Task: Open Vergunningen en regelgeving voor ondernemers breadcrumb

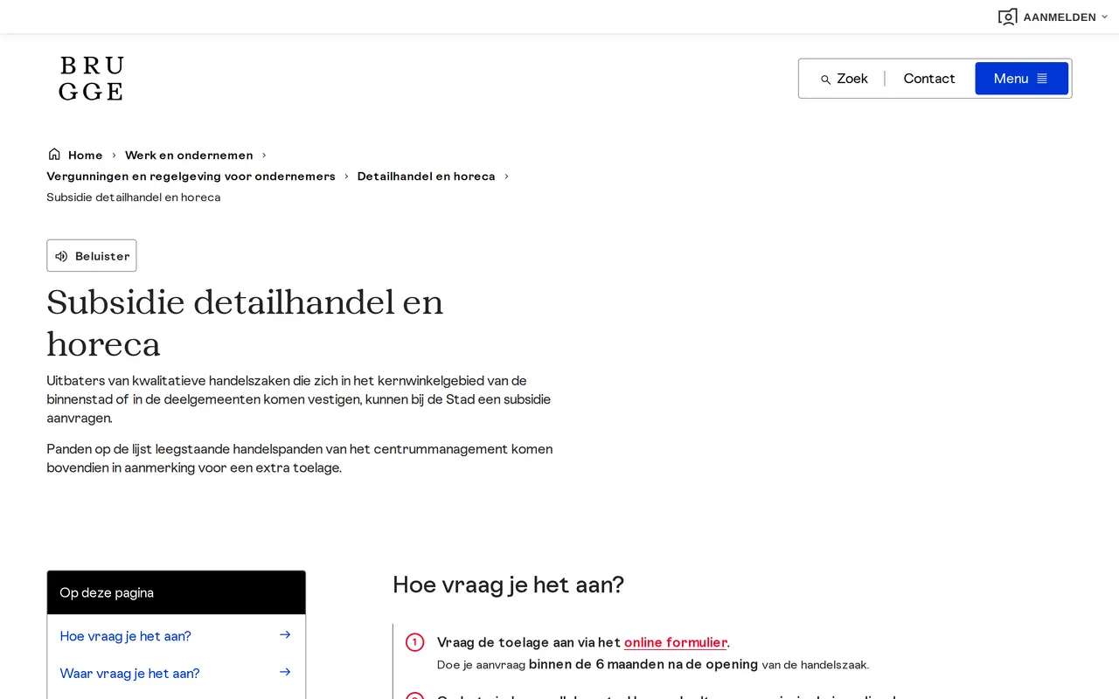Action: coord(191,176)
